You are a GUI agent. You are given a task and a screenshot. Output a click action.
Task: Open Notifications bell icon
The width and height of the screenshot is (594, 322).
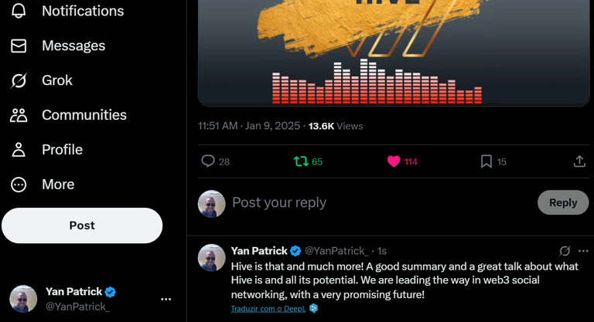click(19, 11)
